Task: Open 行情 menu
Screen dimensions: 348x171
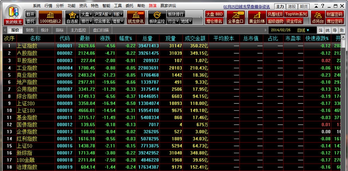Action: (48, 6)
